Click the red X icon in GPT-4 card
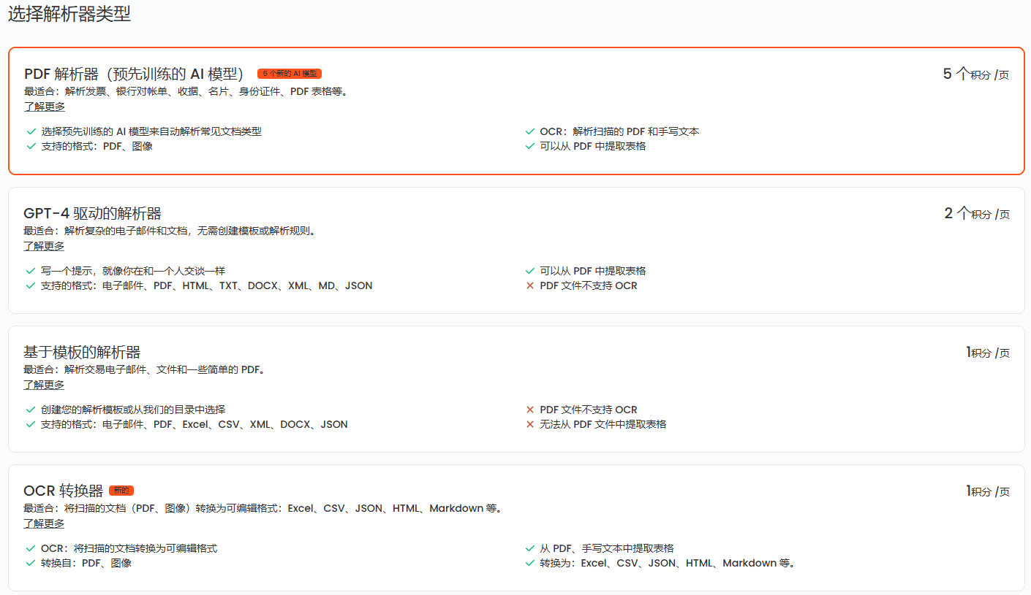Viewport: 1031px width, 595px height. pos(530,285)
